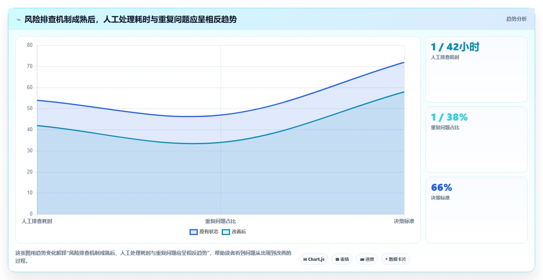Click the 决策标准 card caption under 66%

(x=440, y=198)
